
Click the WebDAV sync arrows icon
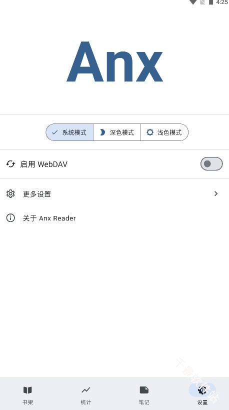(10, 164)
